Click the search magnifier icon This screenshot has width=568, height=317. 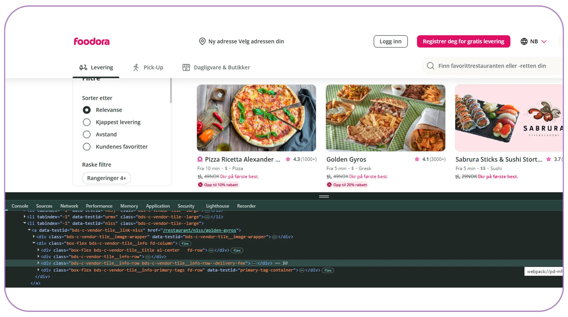coord(431,66)
